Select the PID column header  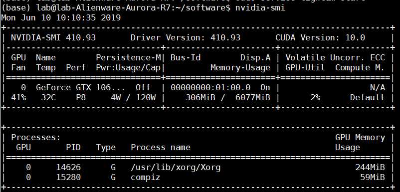[x=73, y=148]
